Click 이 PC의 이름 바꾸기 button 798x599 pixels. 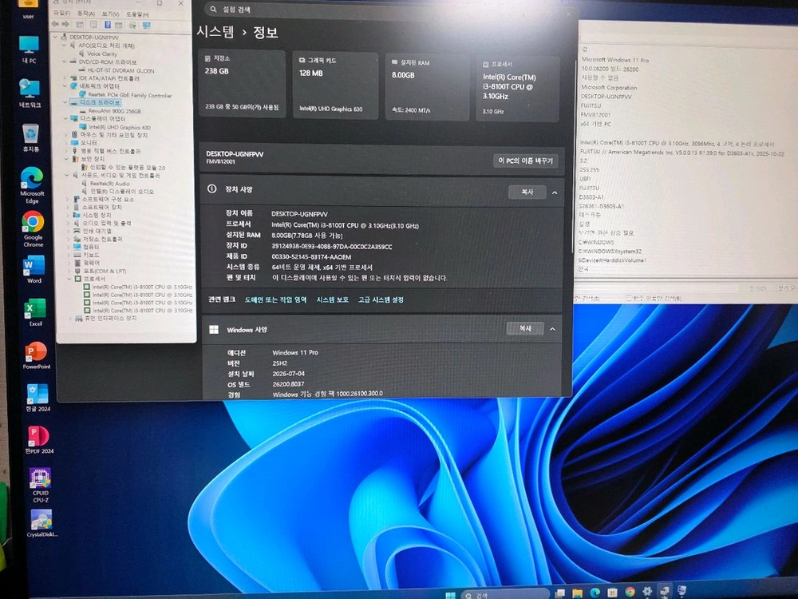pyautogui.click(x=525, y=161)
